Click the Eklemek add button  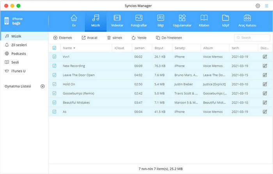(63, 38)
